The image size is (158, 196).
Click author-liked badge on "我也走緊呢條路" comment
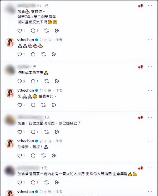141,117
